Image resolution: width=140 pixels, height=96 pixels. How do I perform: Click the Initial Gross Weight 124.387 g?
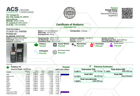[81, 38]
